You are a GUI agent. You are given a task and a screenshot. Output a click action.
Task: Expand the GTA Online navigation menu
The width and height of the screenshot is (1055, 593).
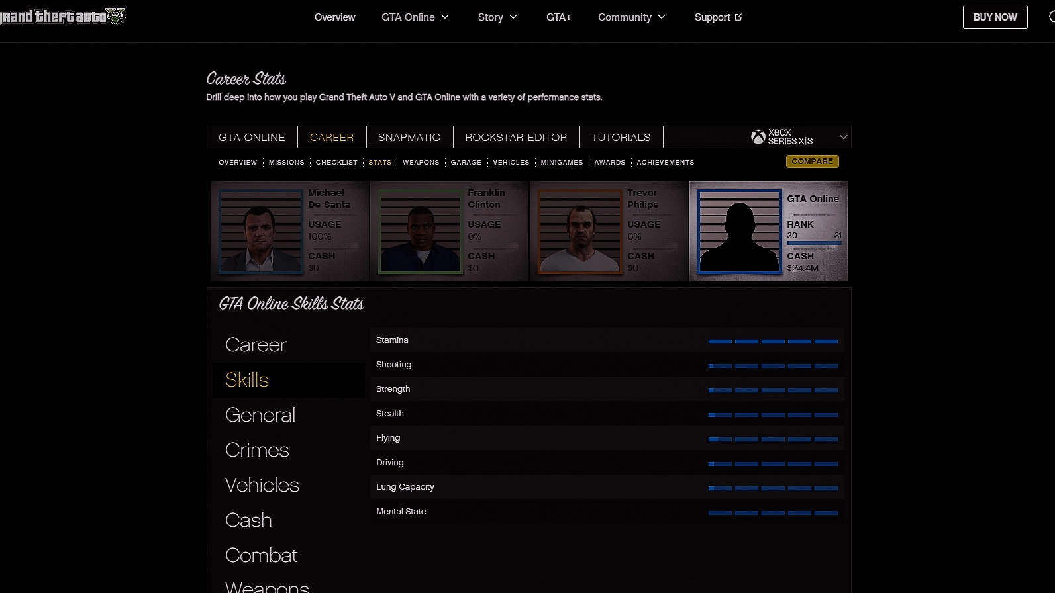coord(415,17)
